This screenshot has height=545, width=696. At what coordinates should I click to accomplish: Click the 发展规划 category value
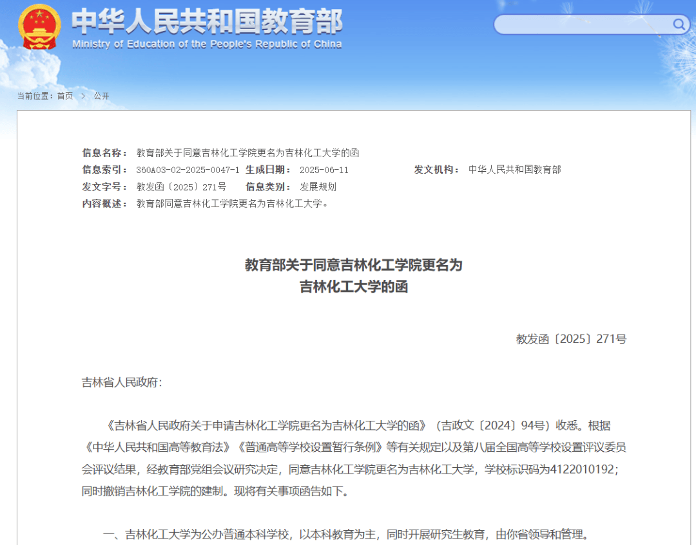(318, 187)
